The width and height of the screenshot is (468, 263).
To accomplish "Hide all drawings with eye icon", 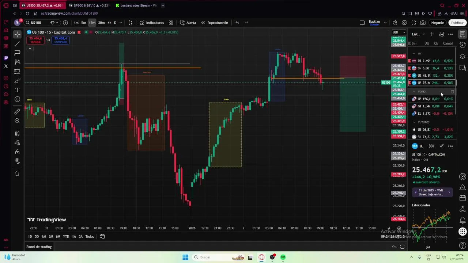I will 17,161.
